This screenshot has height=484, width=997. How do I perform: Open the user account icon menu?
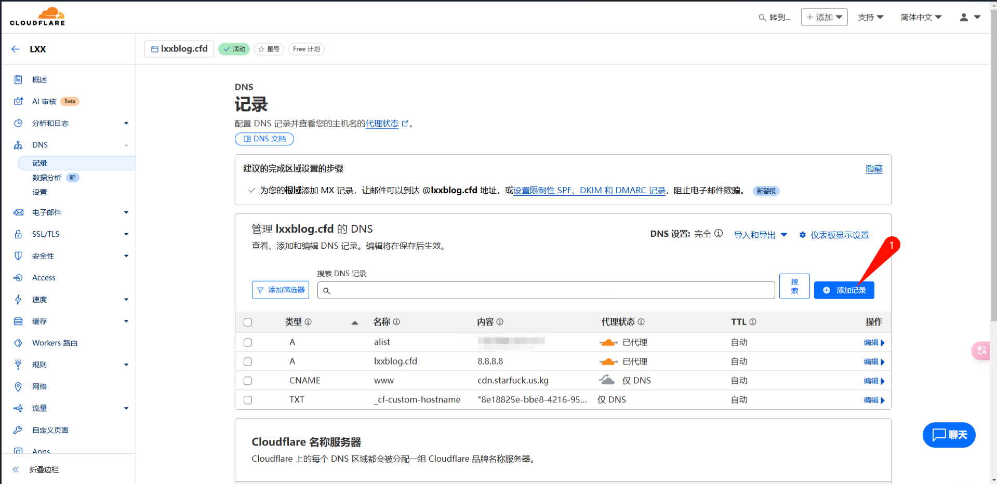pos(969,17)
